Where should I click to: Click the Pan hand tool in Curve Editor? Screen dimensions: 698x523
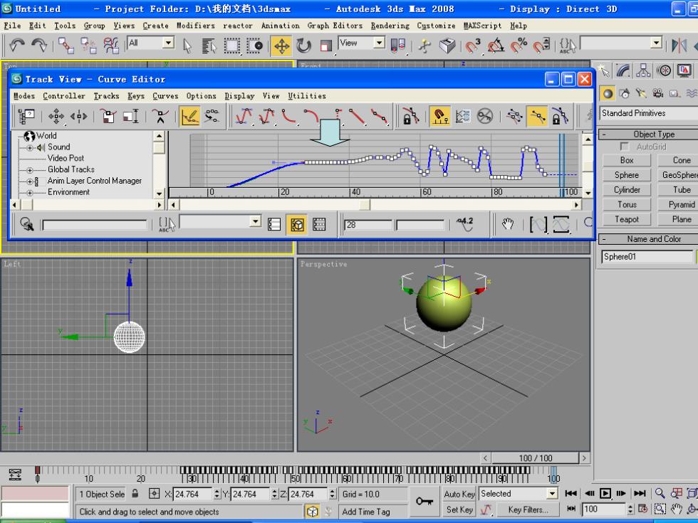[508, 223]
